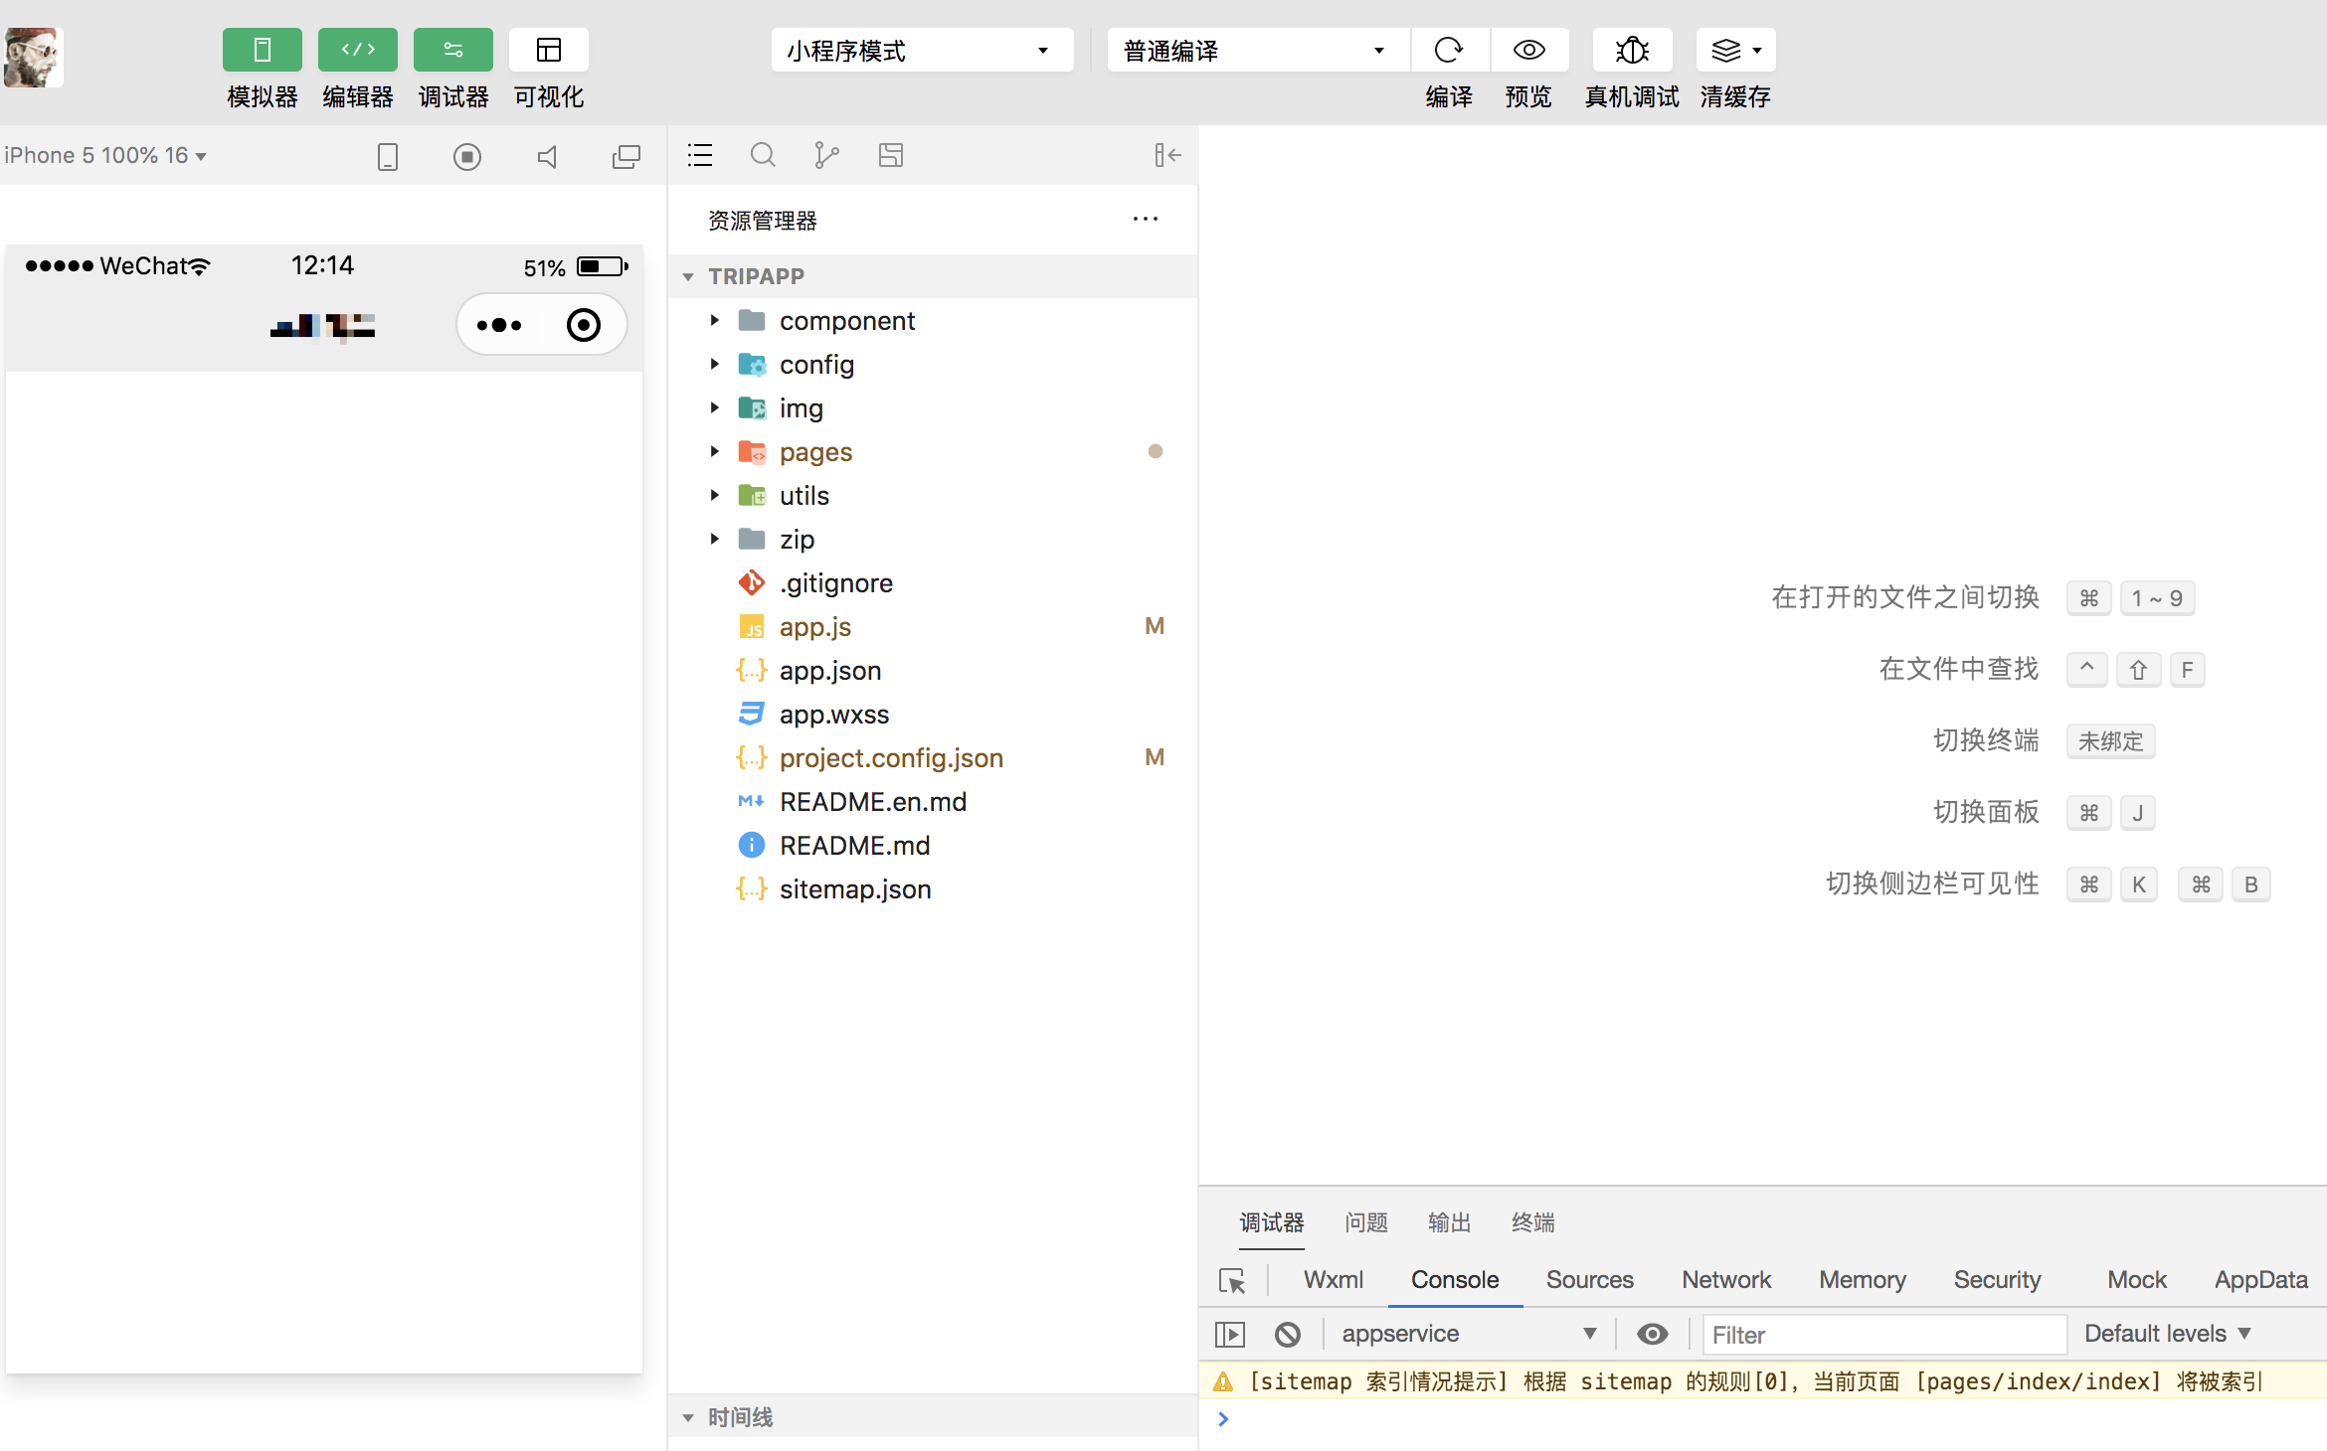Toggle the editor panel button
2327x1451 pixels.
click(x=357, y=50)
